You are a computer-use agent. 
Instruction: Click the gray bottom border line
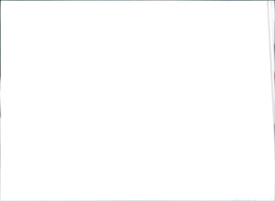pyautogui.click(x=137, y=200)
